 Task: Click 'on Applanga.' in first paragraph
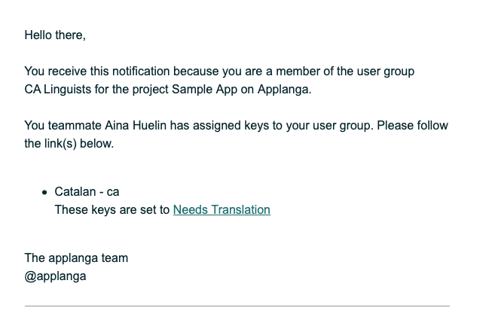(x=276, y=90)
